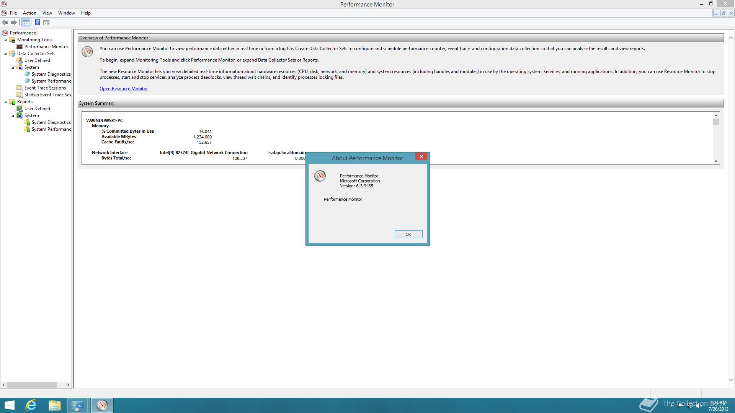Screen dimensions: 735x413
Task: Select the Performance root tree item
Action: click(23, 33)
